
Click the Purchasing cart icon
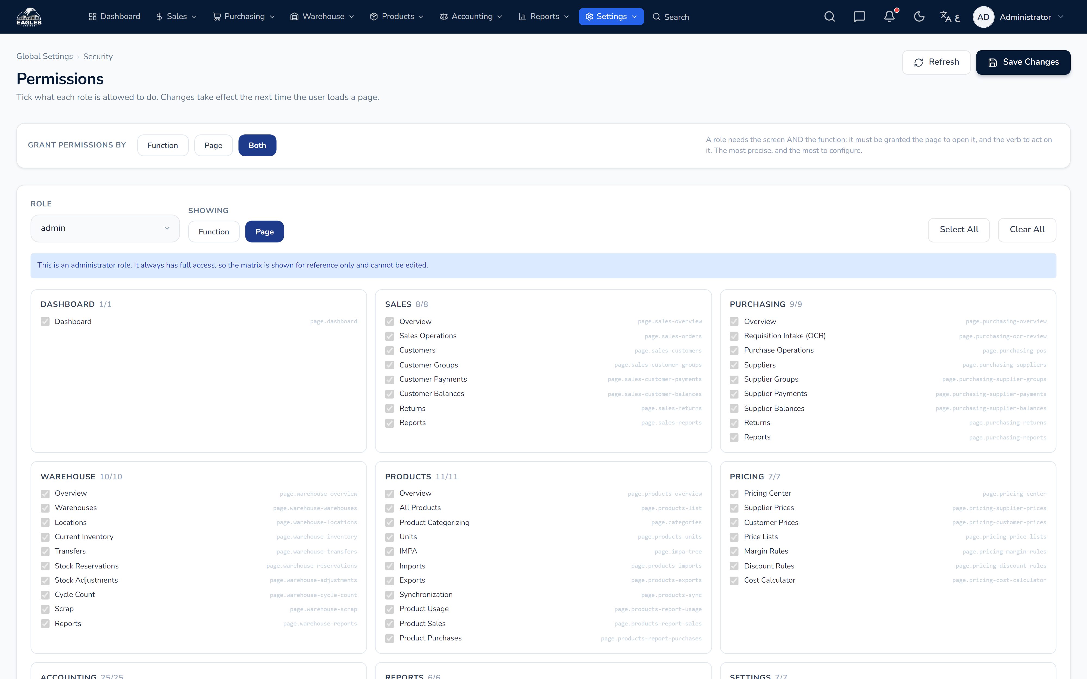click(x=217, y=17)
